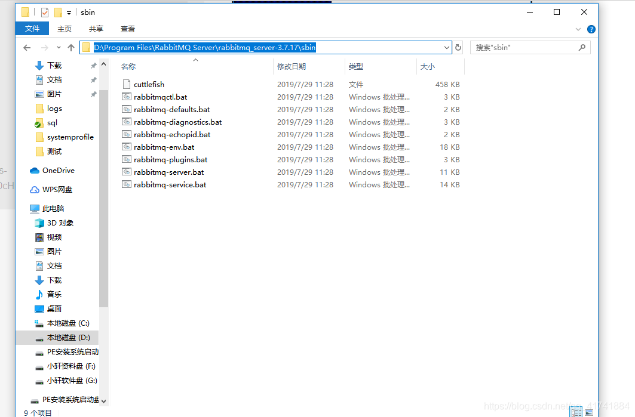Open Help question mark icon
635x417 pixels.
591,29
